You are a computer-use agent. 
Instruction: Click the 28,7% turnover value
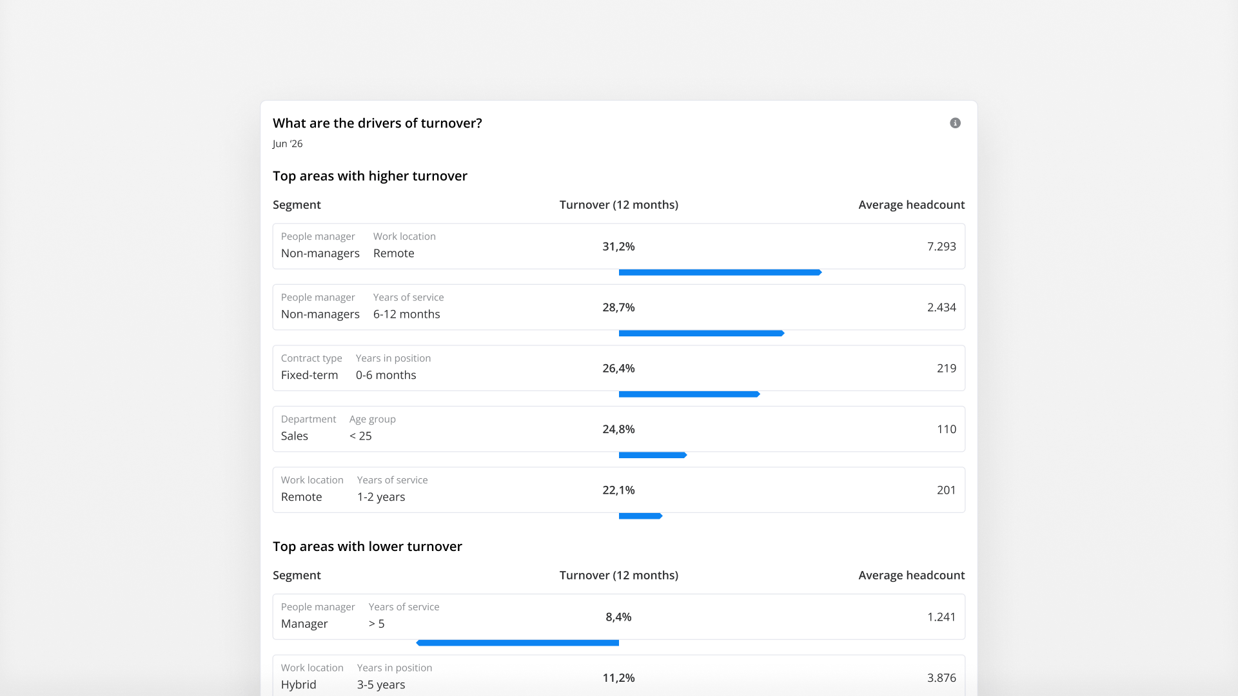(x=618, y=308)
